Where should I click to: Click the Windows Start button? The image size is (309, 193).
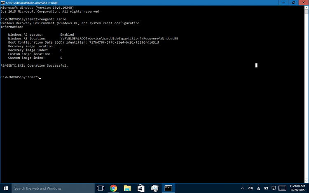pyautogui.click(x=6, y=188)
